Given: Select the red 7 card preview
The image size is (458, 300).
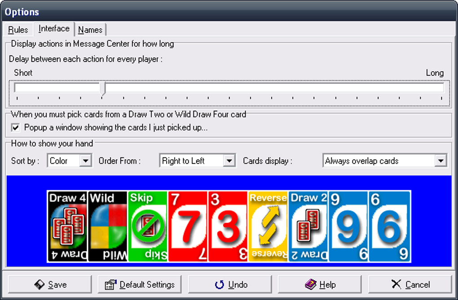Looking at the screenshot, I should pyautogui.click(x=188, y=226).
